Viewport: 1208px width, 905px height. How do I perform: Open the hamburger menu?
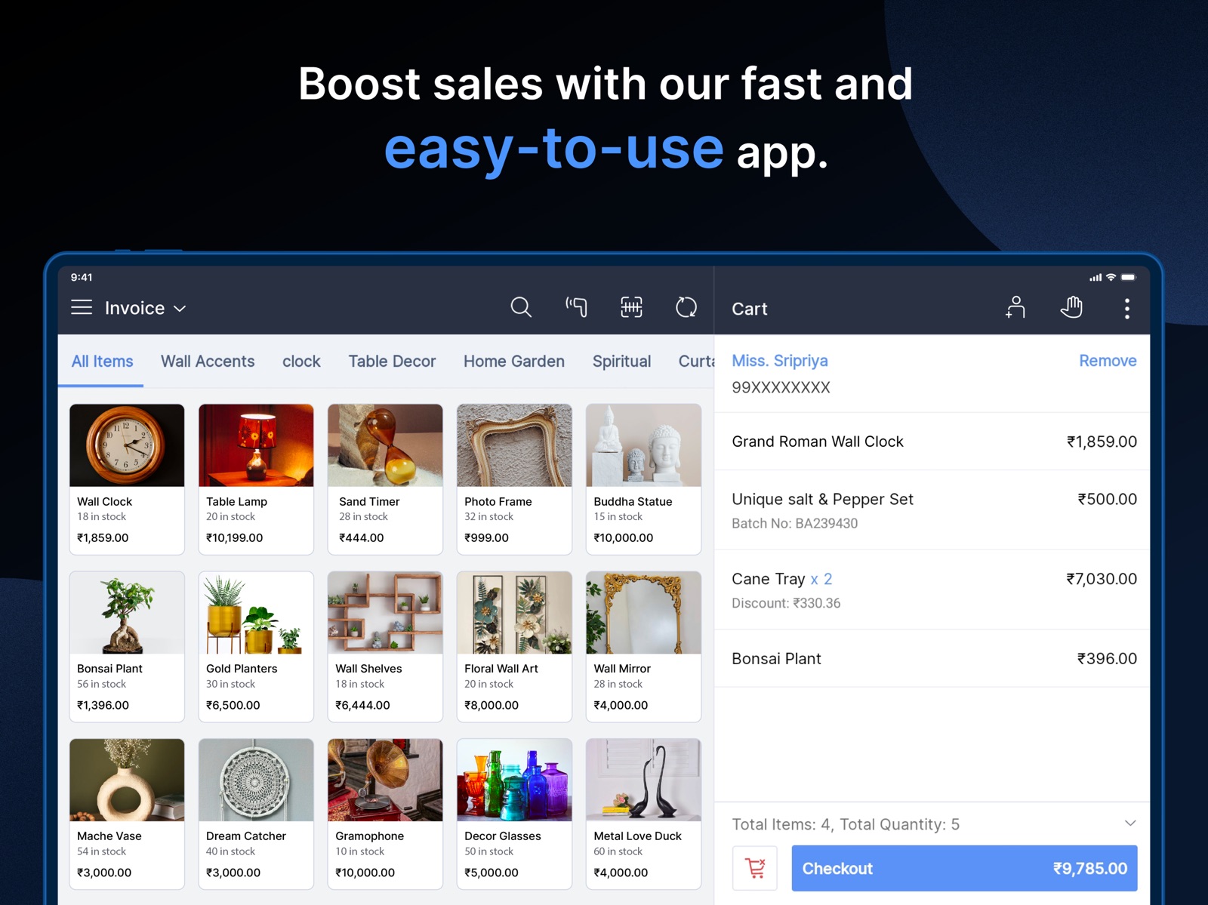pos(82,307)
